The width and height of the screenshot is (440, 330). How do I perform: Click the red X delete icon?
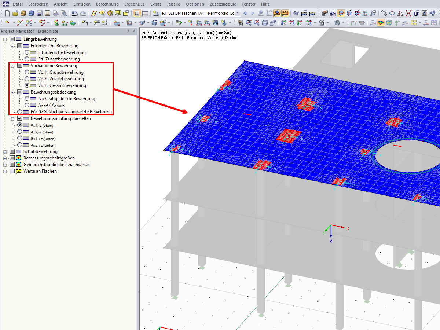408,13
